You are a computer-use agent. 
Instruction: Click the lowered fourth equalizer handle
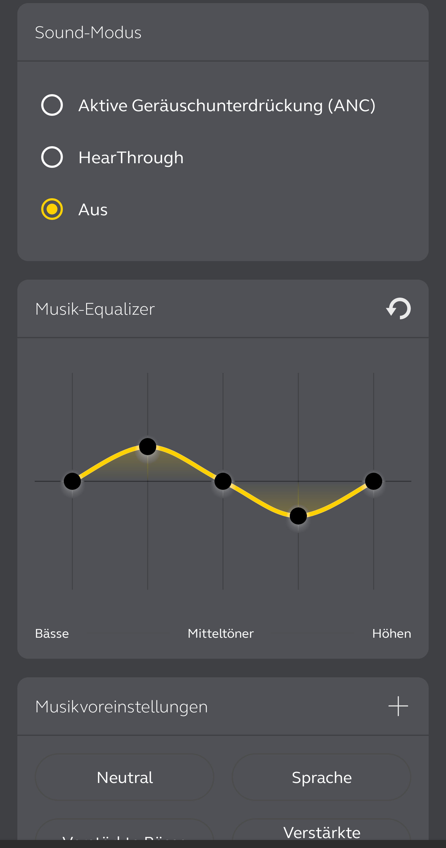pyautogui.click(x=298, y=516)
